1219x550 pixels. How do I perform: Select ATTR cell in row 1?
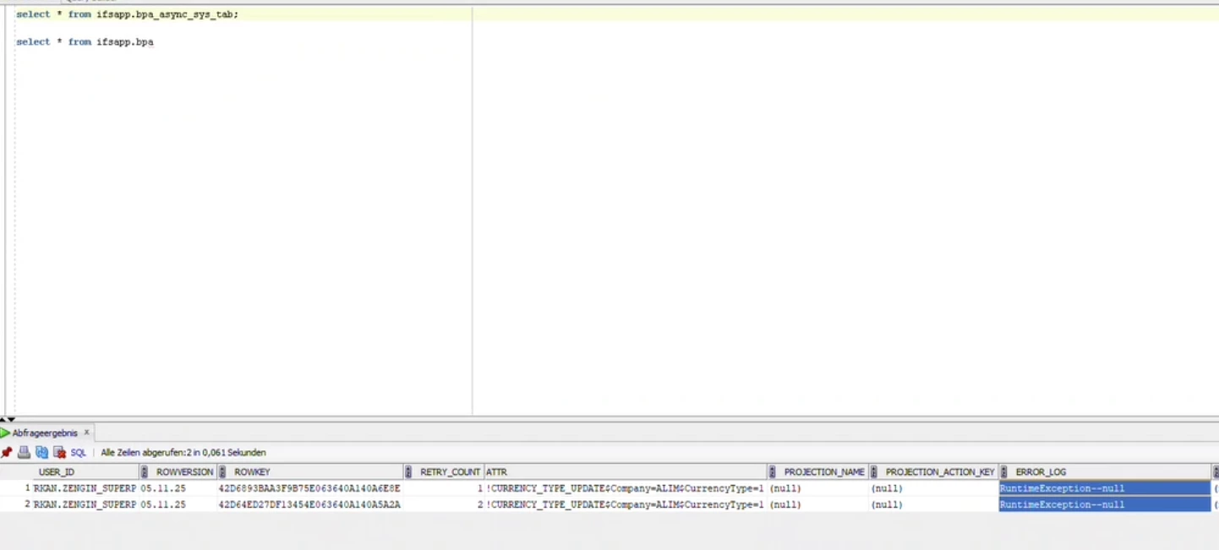click(626, 488)
